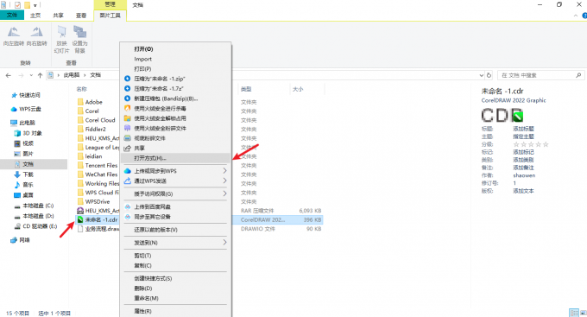The height and width of the screenshot is (317, 587).
Task: Choose Sync to other devices (同步至其它设备)
Action: tap(175, 217)
